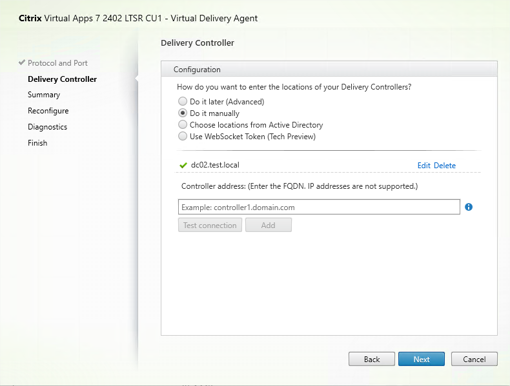Click the Add controller button

[x=269, y=225]
